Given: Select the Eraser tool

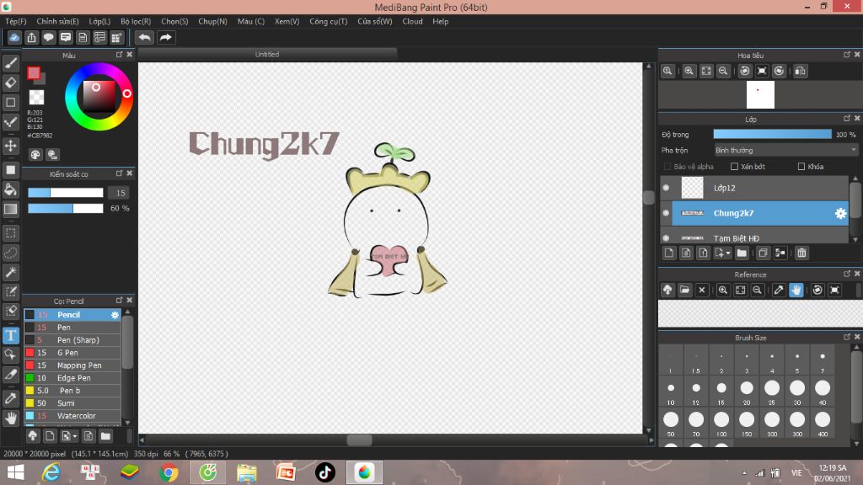Looking at the screenshot, I should tap(10, 83).
